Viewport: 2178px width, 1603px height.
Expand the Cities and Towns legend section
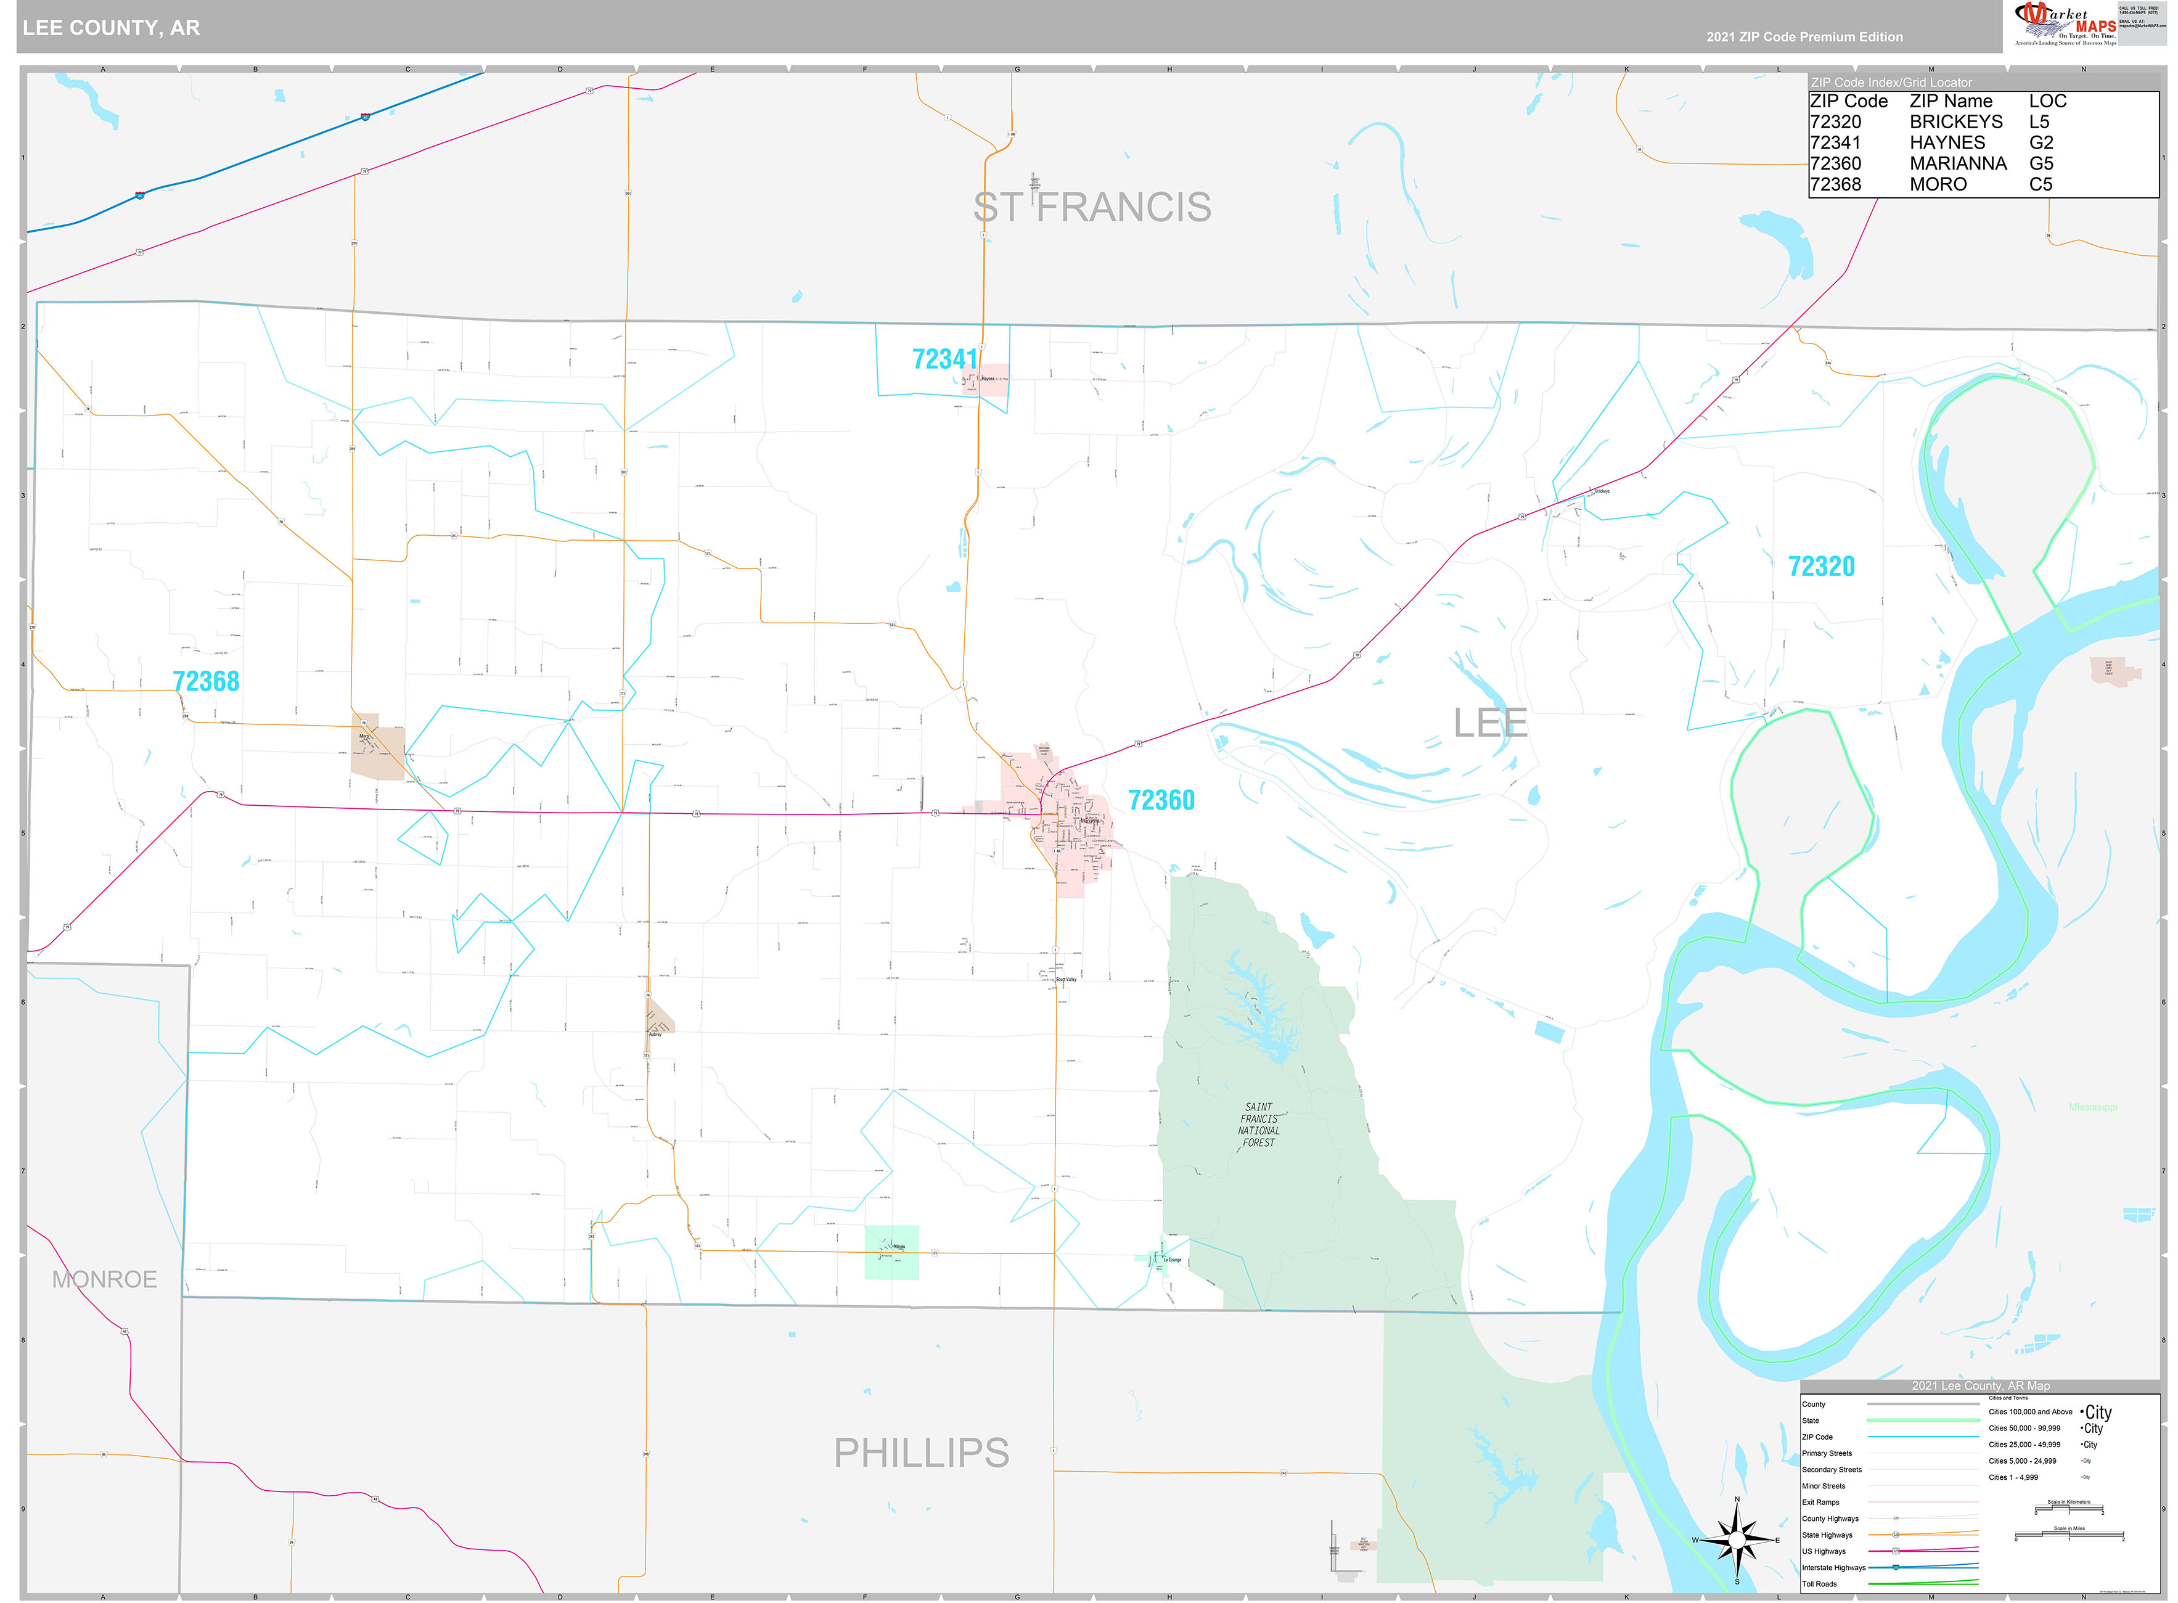pyautogui.click(x=2008, y=1398)
